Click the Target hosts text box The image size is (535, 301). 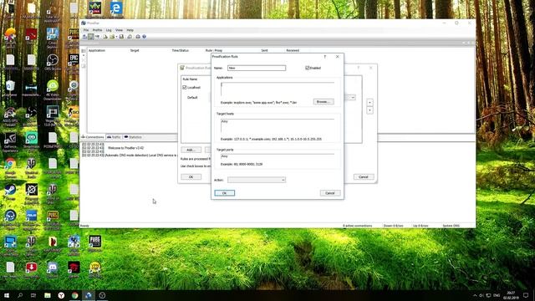(278, 126)
